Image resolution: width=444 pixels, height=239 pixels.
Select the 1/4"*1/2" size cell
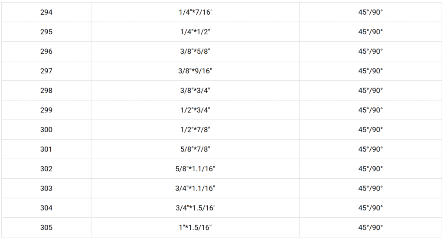click(195, 32)
